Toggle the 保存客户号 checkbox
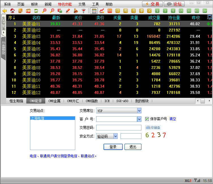Viewport: 213px width, 184px height. click(x=147, y=119)
